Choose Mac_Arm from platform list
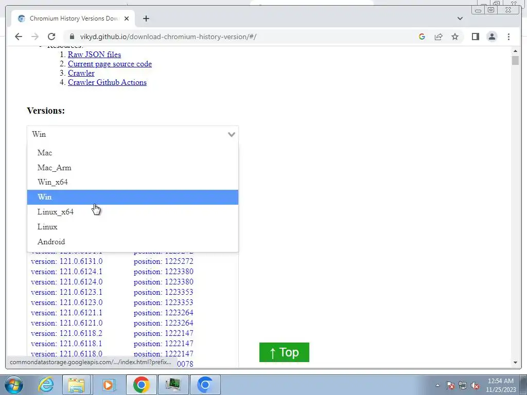The image size is (527, 395). [133, 167]
